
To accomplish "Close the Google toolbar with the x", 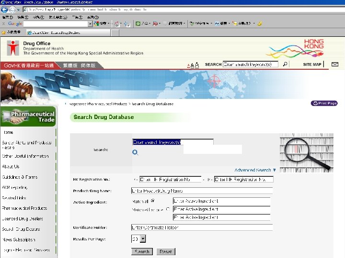I will [3, 23].
